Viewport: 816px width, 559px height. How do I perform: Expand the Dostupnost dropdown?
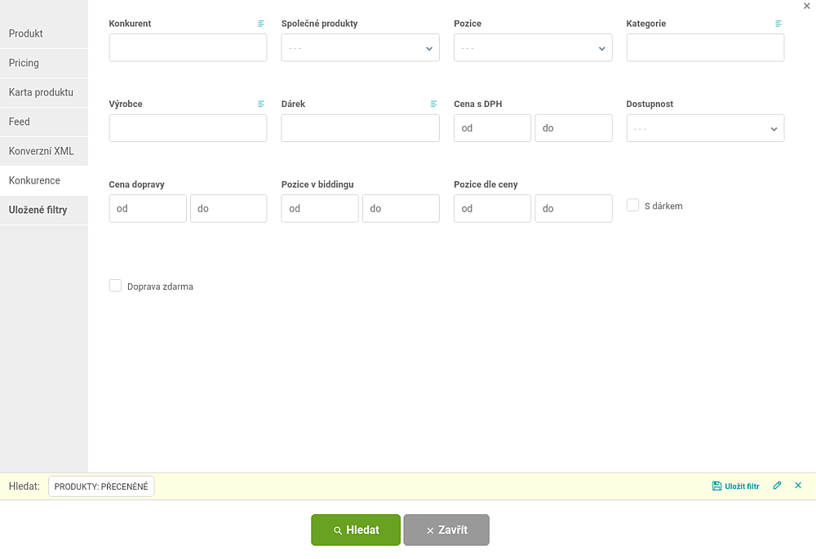click(705, 128)
